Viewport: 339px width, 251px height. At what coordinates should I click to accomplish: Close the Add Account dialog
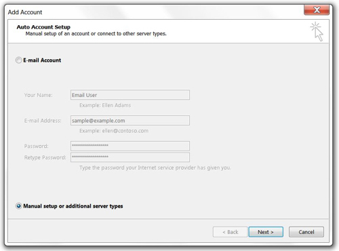pyautogui.click(x=317, y=10)
